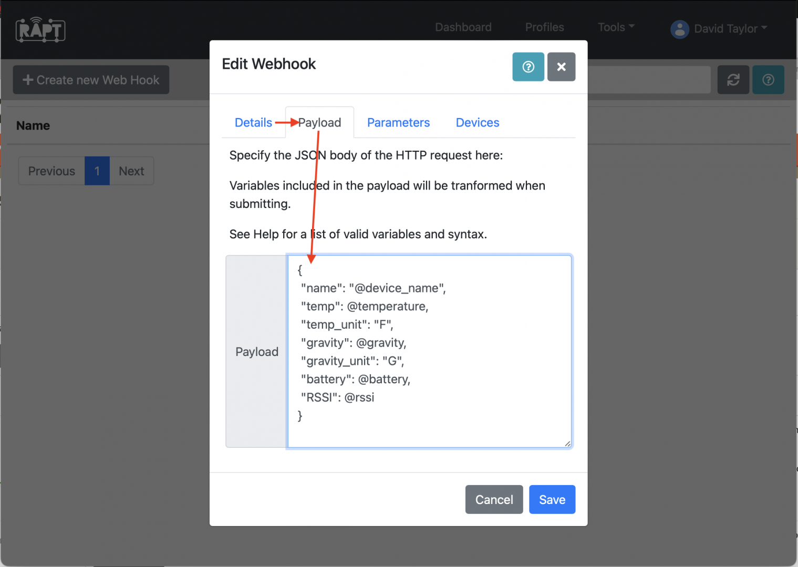Go to the Dashboard page

pyautogui.click(x=463, y=27)
